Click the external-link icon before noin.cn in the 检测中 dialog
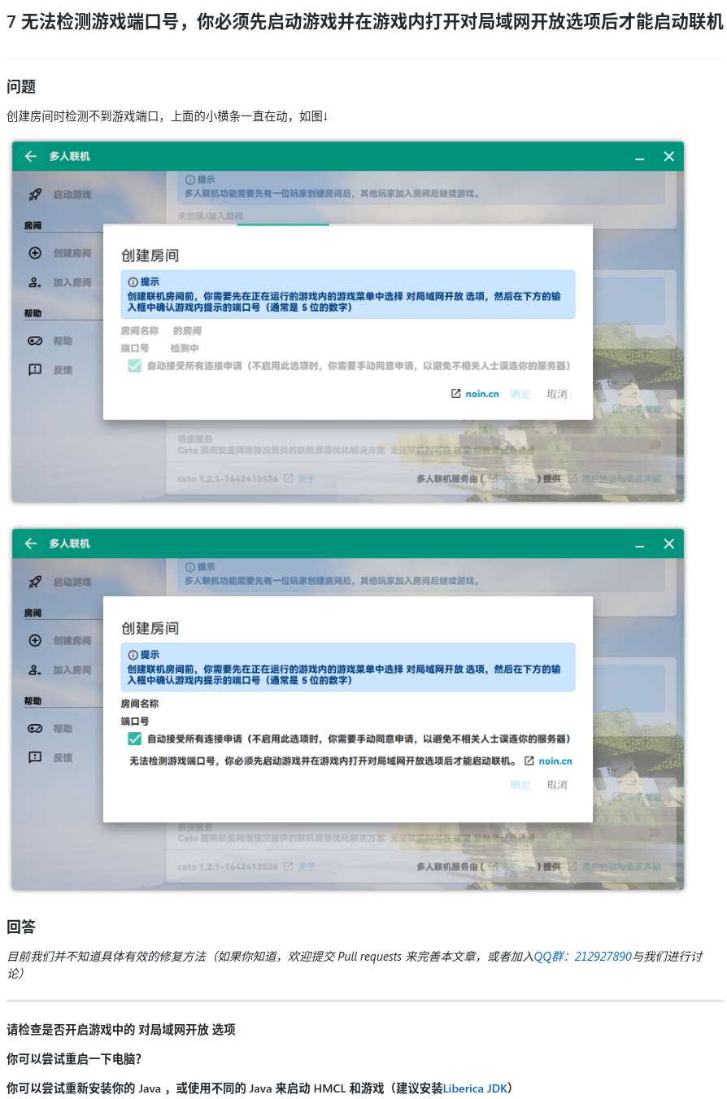The image size is (727, 1099). [456, 393]
